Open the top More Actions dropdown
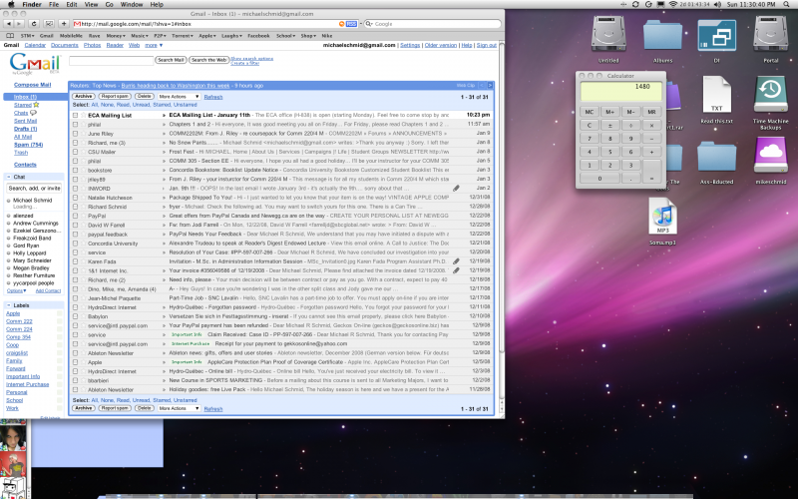Viewport: 798px width, 499px height. tap(179, 96)
